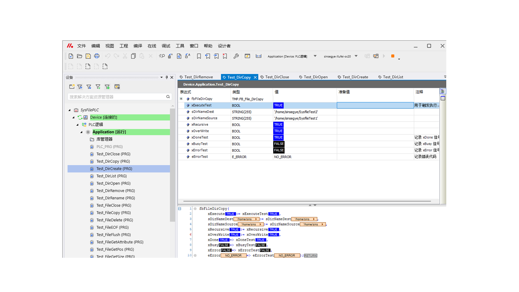Image resolution: width=519 pixels, height=292 pixels.
Task: Collapse the PLC逻辑 tree node
Action: pos(77,125)
